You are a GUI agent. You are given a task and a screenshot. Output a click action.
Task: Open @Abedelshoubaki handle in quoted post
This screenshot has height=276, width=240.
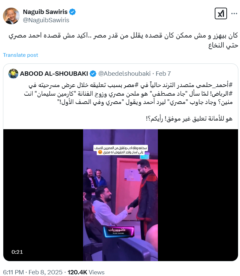[x=124, y=74]
